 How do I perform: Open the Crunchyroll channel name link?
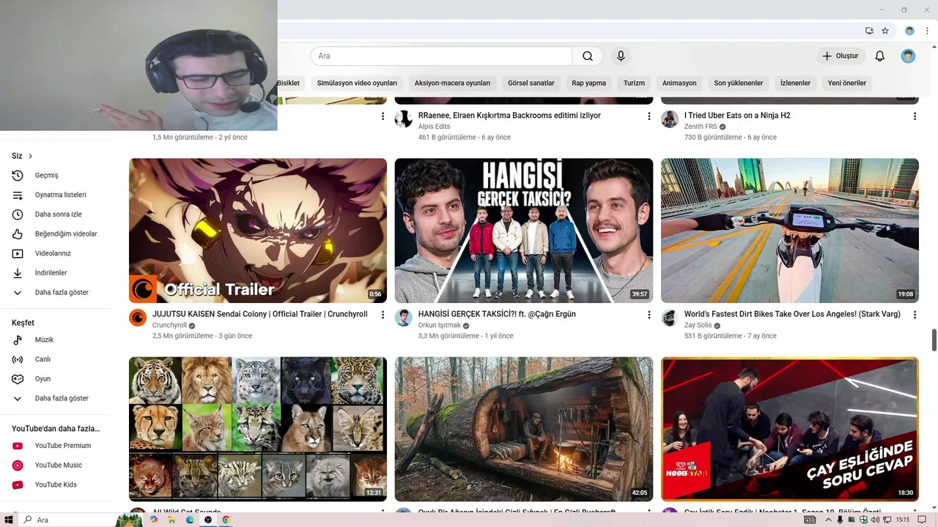pos(169,326)
